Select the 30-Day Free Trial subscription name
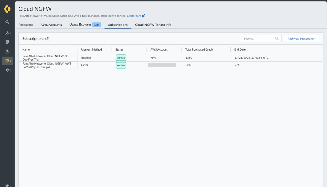Screen dimensions: 327x187 click(46, 58)
